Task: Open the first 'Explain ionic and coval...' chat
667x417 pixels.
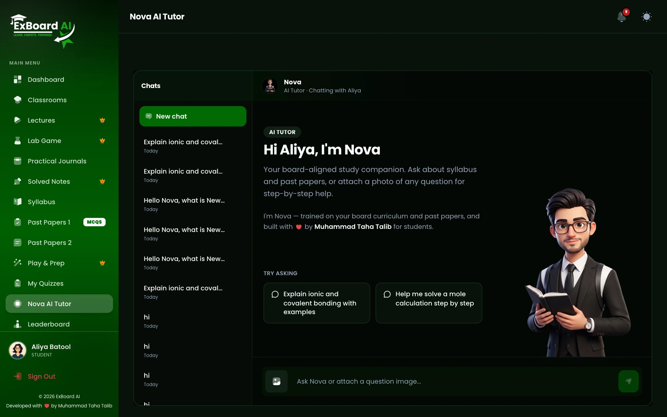Action: (193, 146)
